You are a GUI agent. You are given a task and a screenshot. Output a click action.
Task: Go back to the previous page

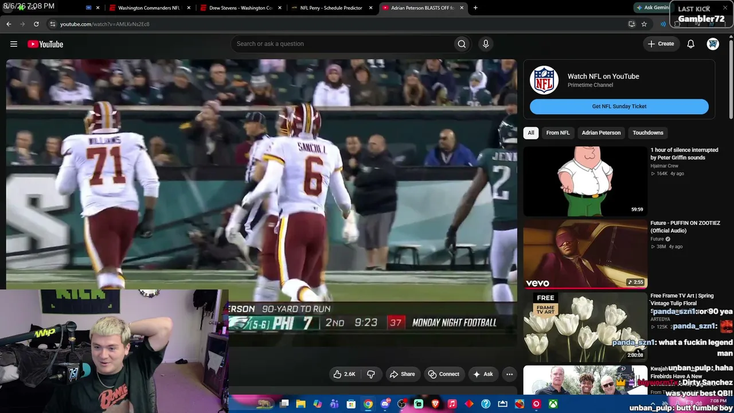tap(9, 24)
